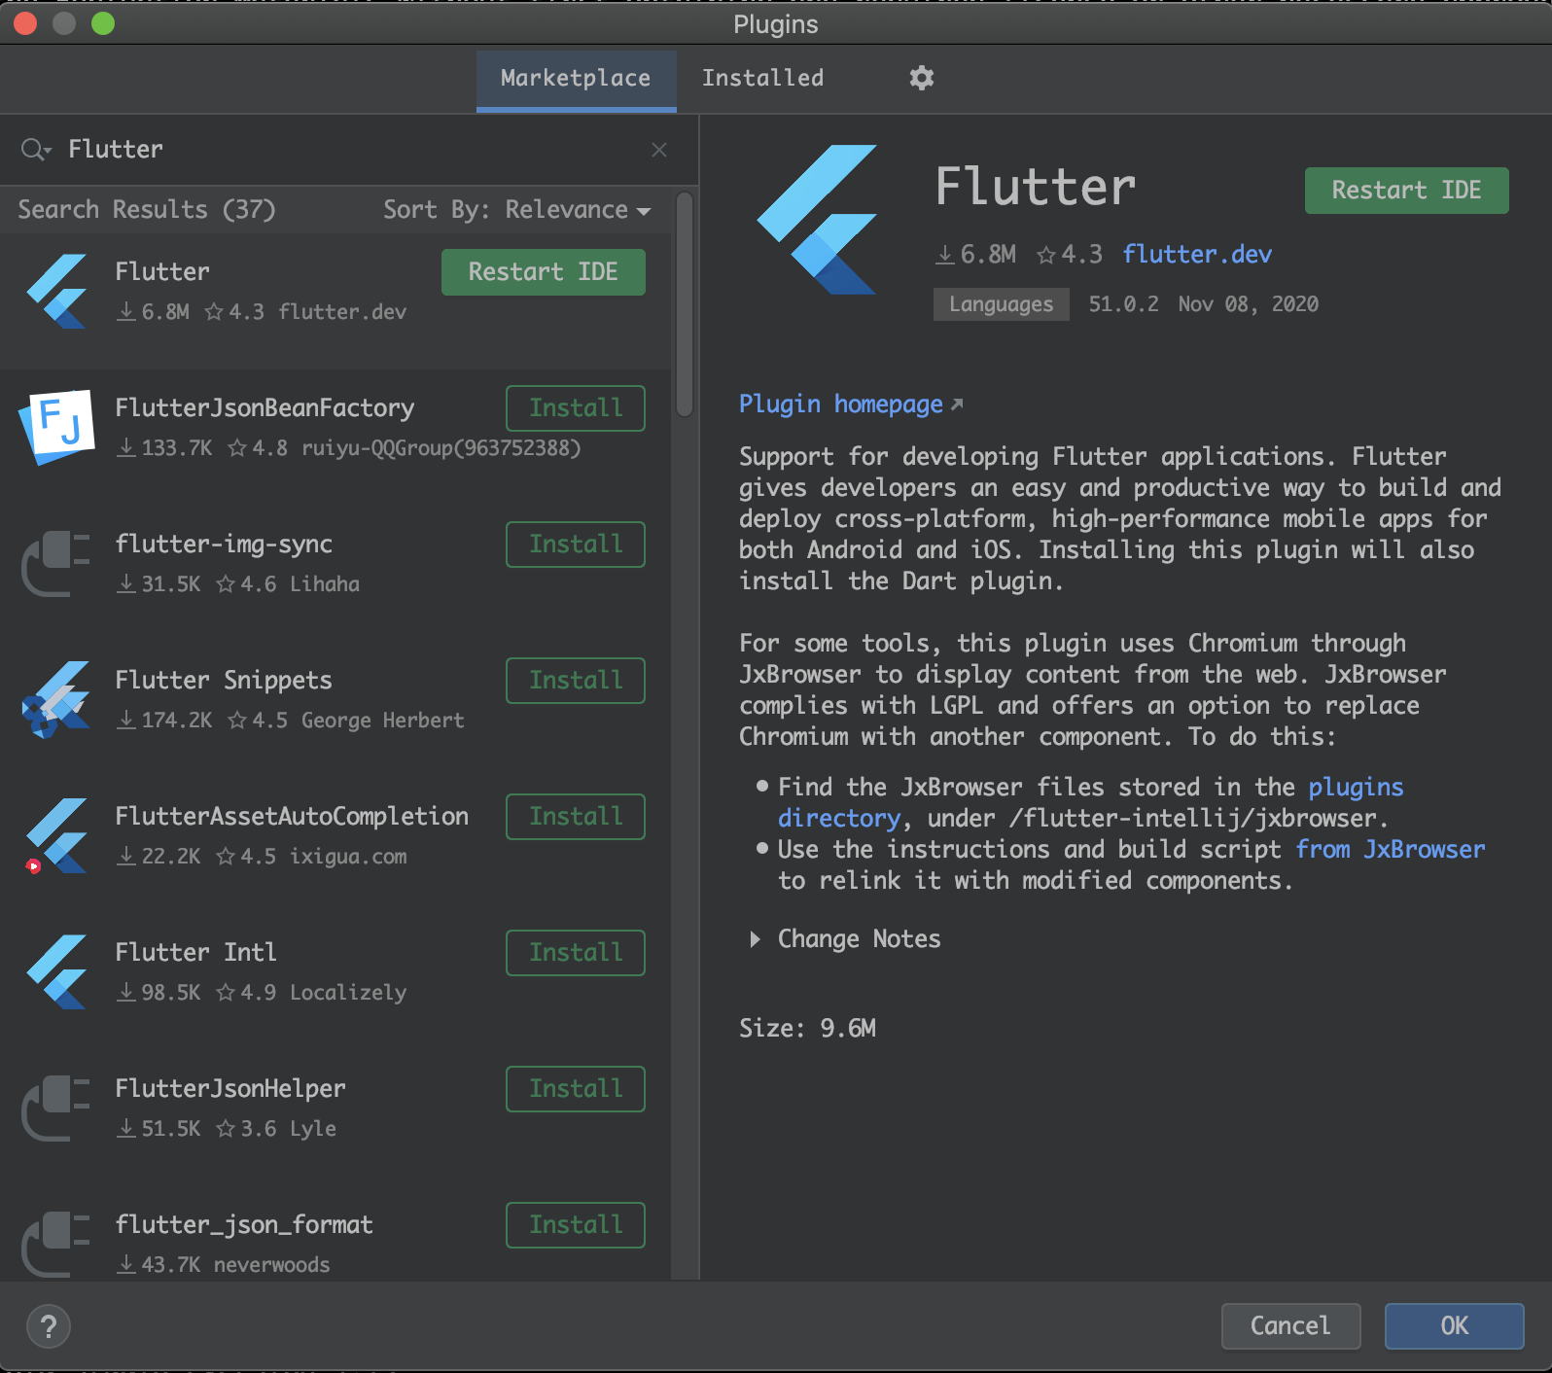The height and width of the screenshot is (1373, 1552).
Task: Click Restart IDE in the details panel
Action: (x=1407, y=191)
